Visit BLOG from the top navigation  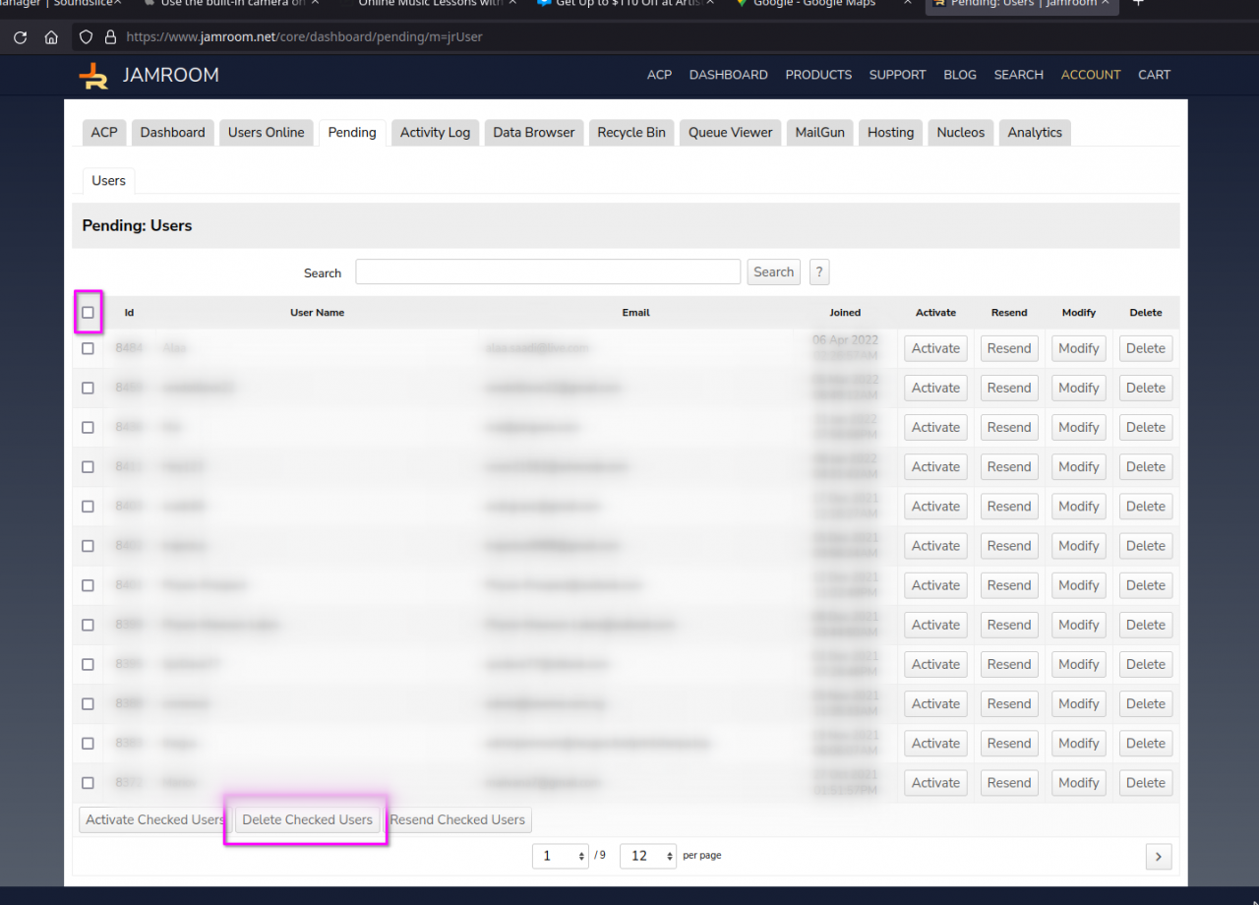coord(960,75)
